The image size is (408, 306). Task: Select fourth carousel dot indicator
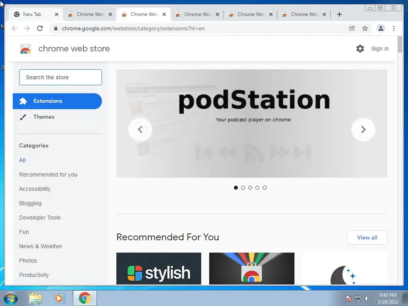pos(257,188)
